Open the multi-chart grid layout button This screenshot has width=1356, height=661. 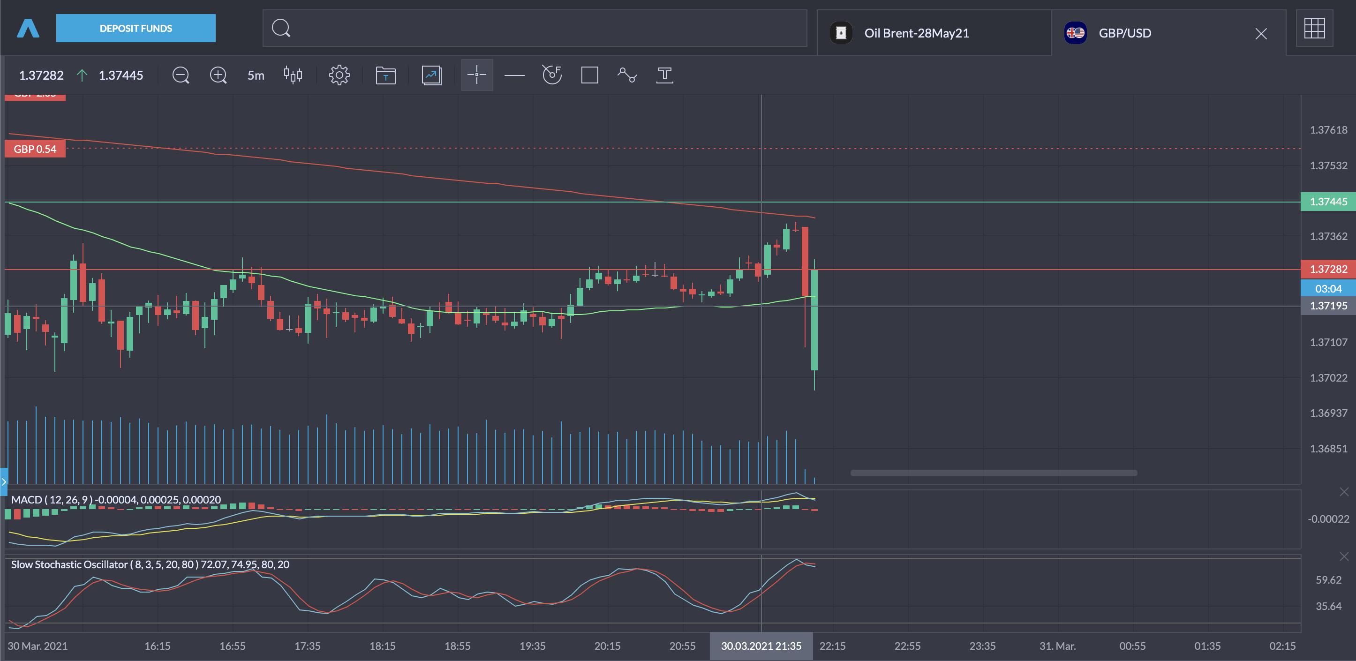(1314, 29)
